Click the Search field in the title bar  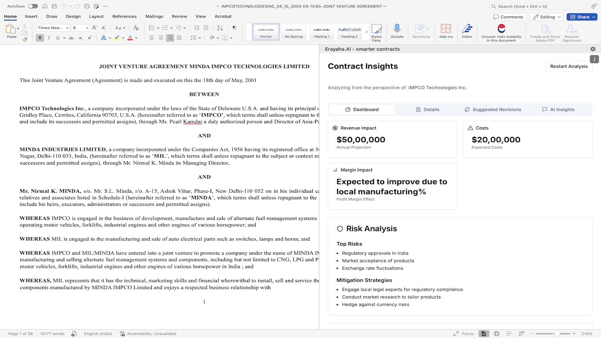click(538, 6)
